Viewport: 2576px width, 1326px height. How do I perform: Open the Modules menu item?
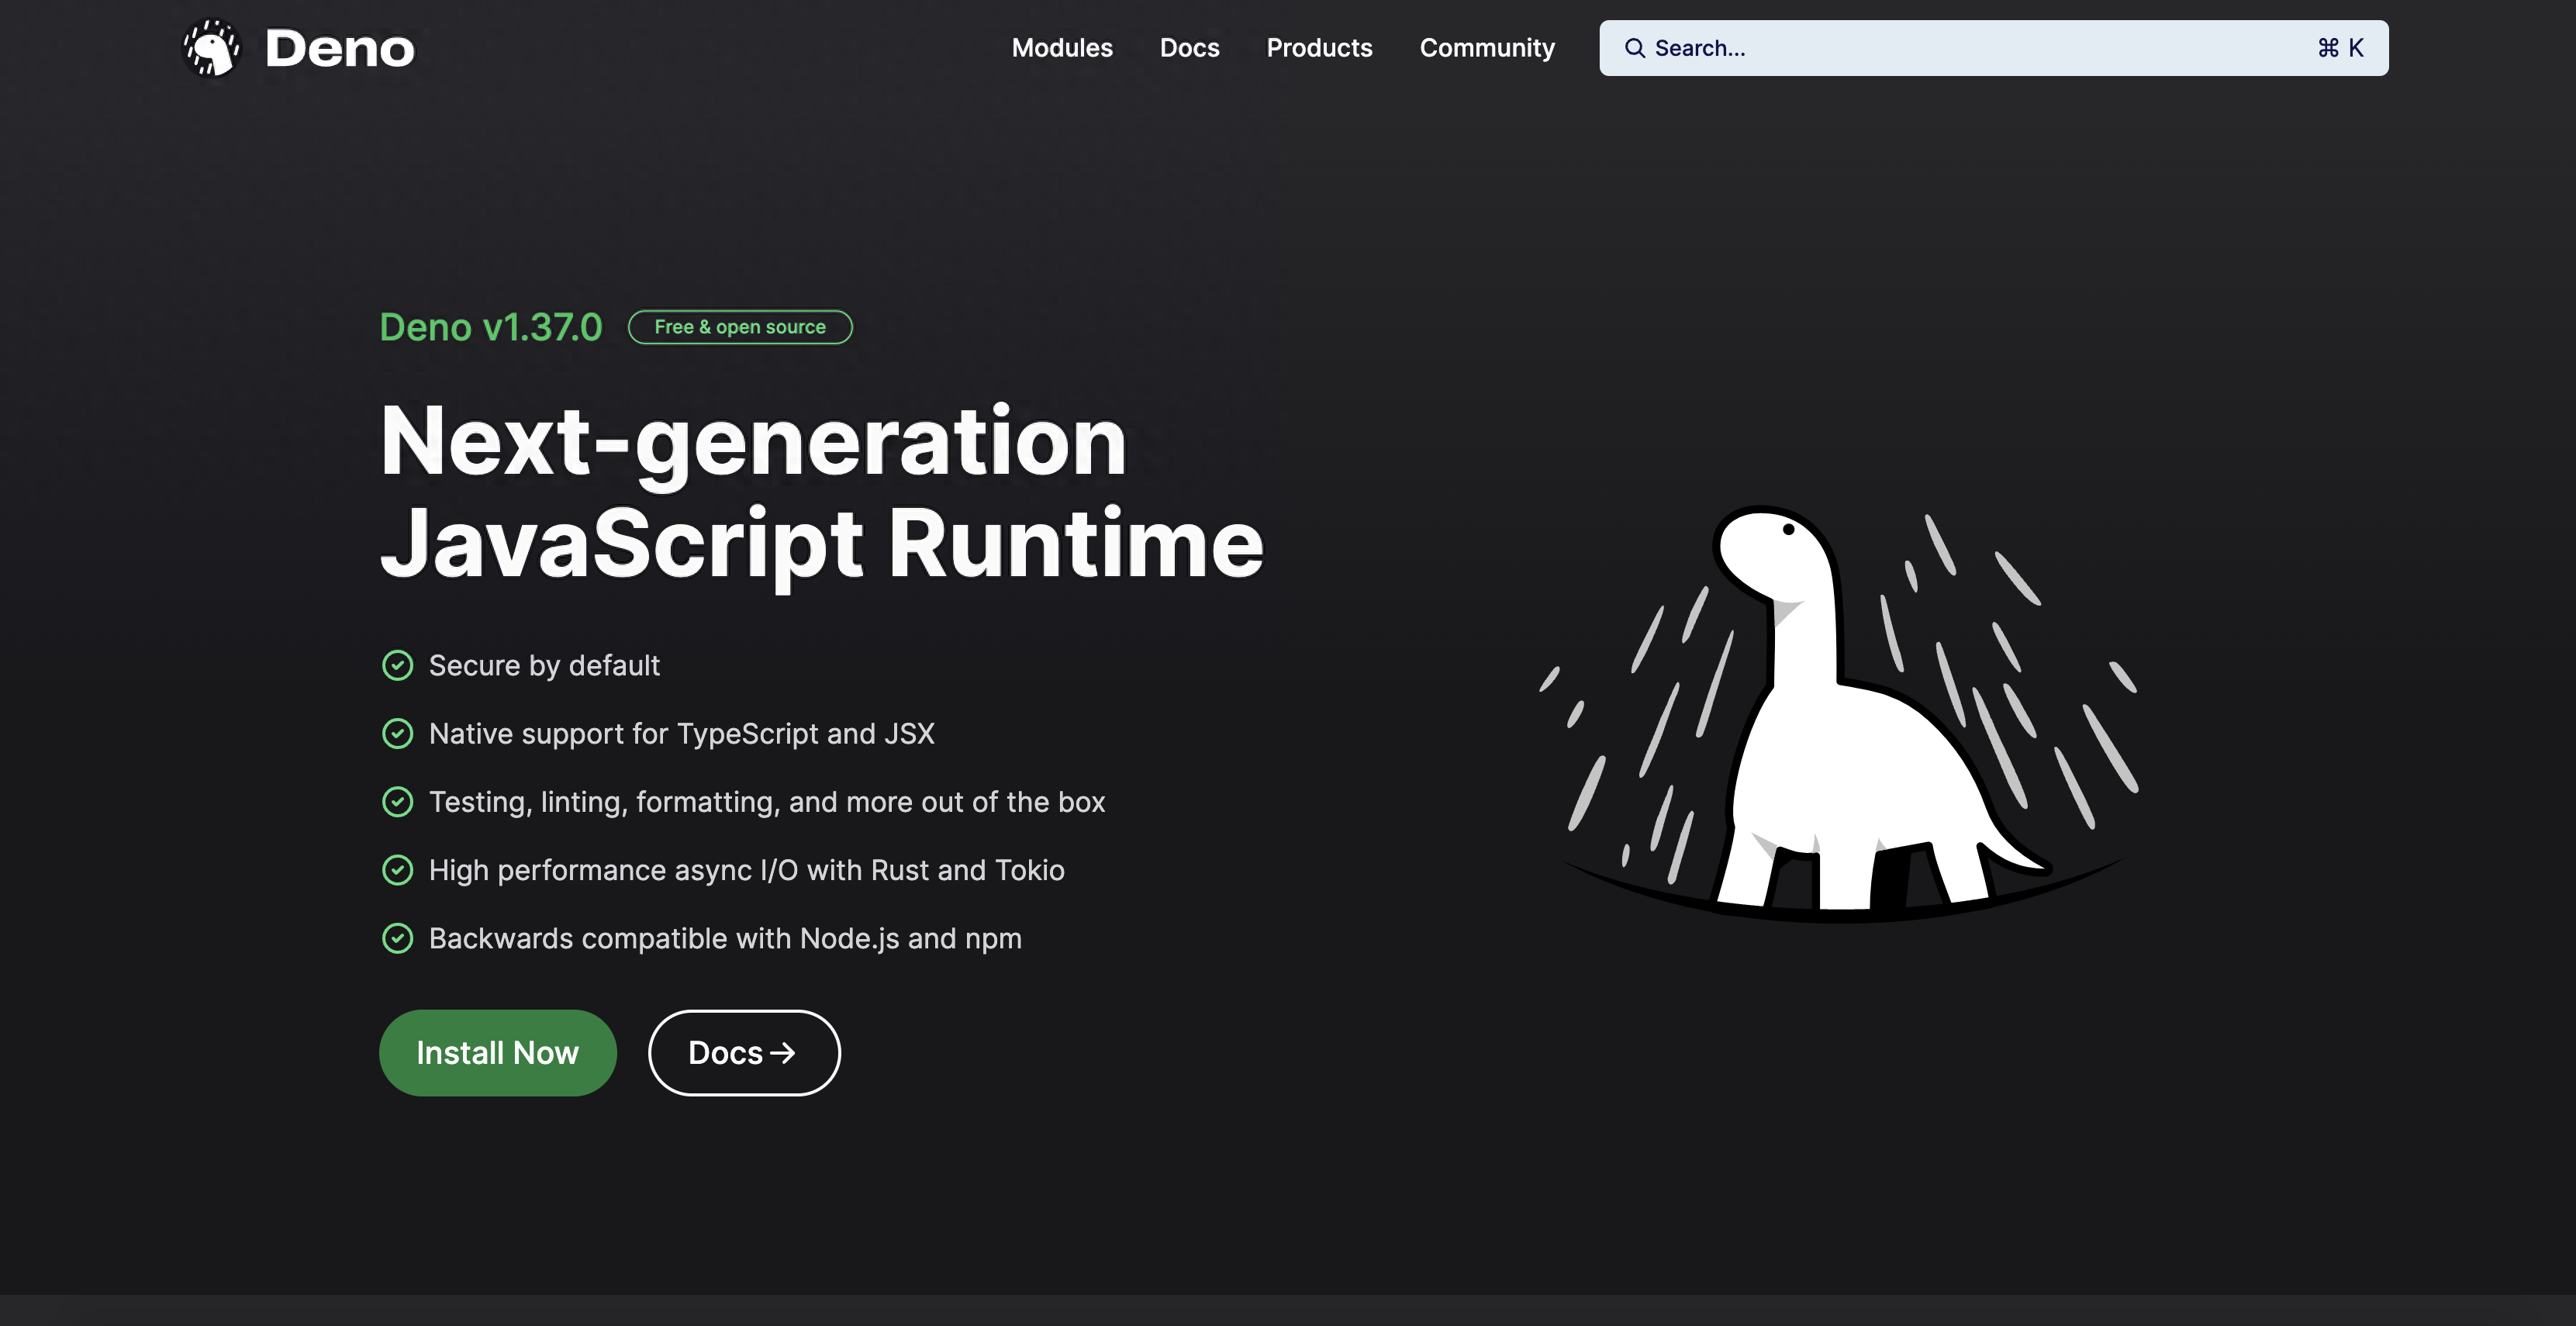coord(1062,48)
